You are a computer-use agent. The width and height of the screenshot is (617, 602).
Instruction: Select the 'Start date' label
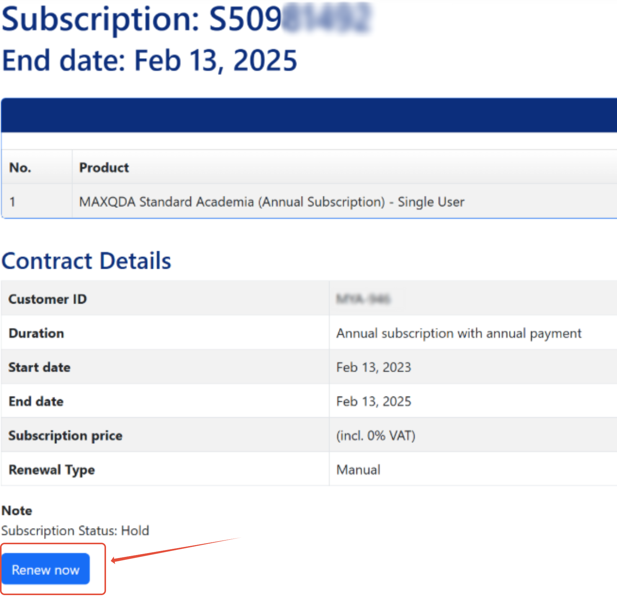click(39, 367)
